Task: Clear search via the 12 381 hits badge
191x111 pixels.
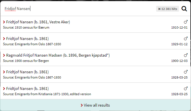Action: 167,9
